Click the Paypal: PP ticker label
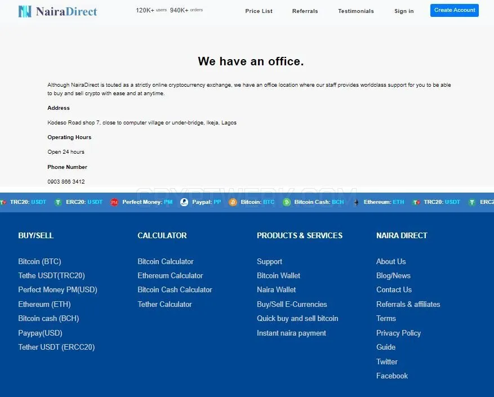 coord(206,202)
